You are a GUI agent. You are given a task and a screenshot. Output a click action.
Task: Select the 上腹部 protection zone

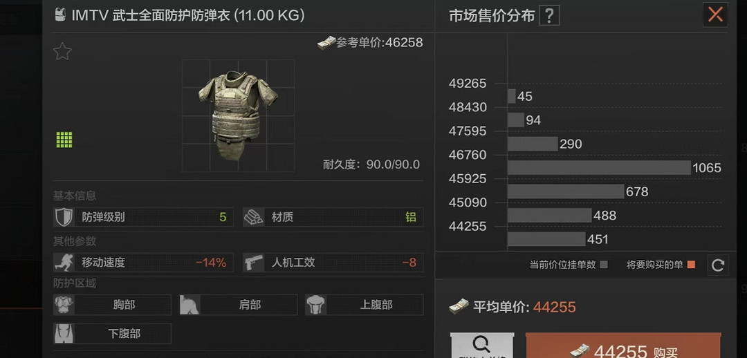(364, 305)
